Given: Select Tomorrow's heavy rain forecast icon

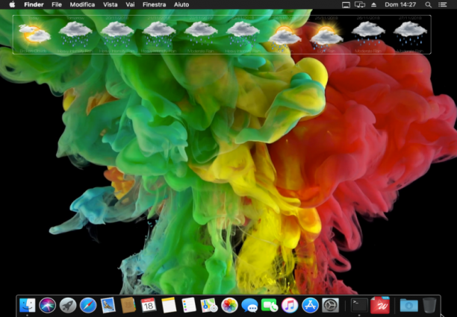Looking at the screenshot, I should (x=75, y=34).
